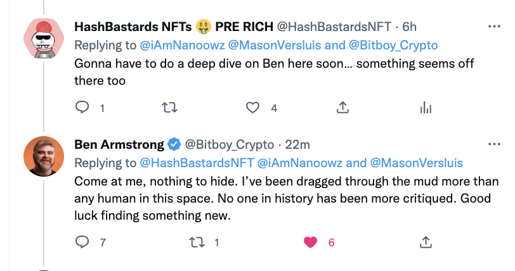This screenshot has height=271, width=515.
Task: Click the @Bitboy_Crypto mention in reply line
Action: pyautogui.click(x=394, y=45)
